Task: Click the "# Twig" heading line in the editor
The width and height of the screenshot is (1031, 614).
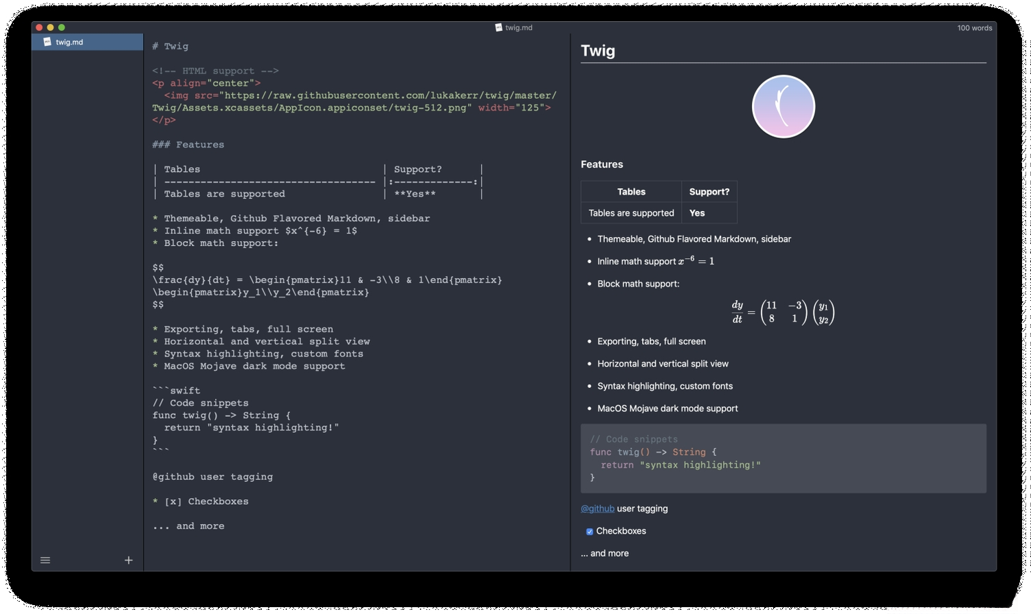Action: tap(170, 47)
